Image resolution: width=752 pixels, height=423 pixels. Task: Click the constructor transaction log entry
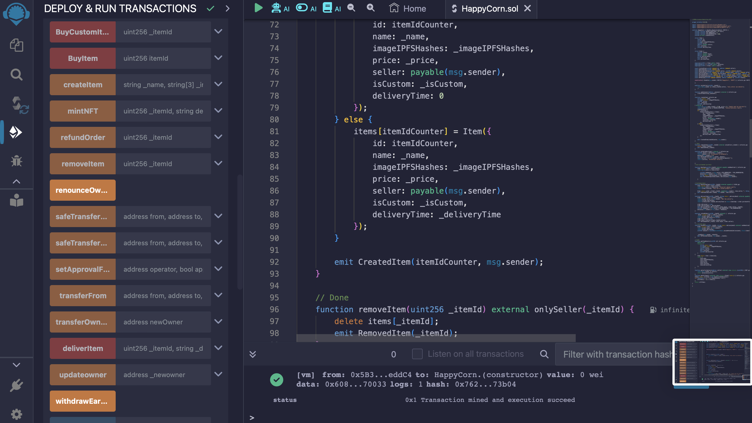[x=450, y=379]
